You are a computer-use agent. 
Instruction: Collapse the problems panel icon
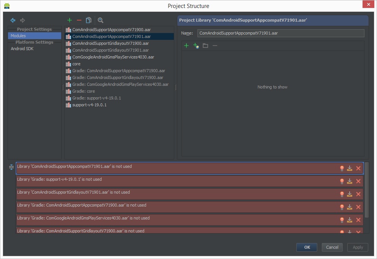(11, 167)
